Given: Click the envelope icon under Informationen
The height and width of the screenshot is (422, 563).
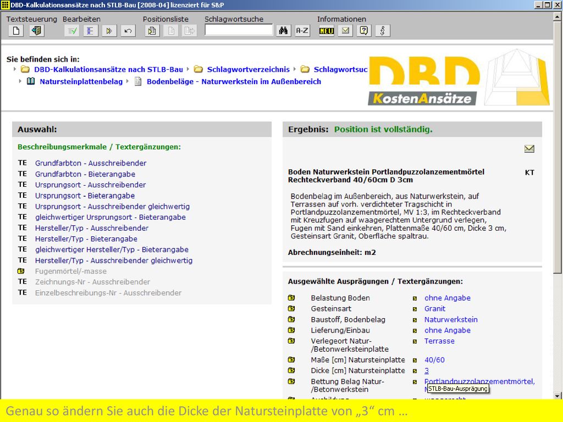Looking at the screenshot, I should 345,31.
